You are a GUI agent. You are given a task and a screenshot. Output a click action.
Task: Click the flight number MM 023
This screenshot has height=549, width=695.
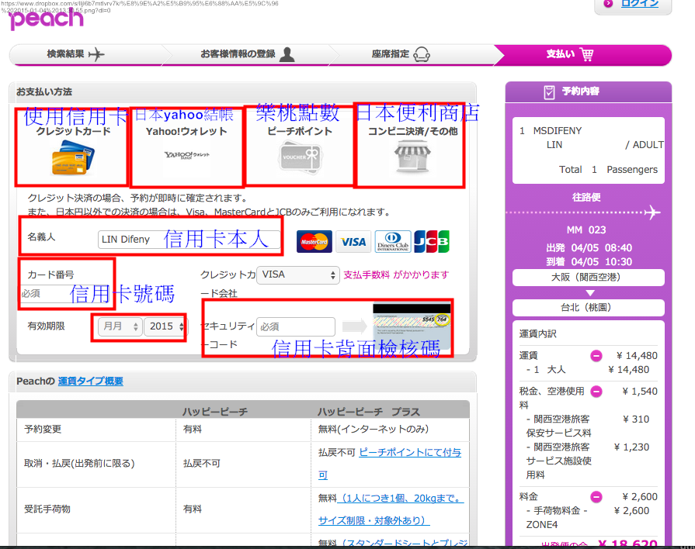pyautogui.click(x=586, y=230)
